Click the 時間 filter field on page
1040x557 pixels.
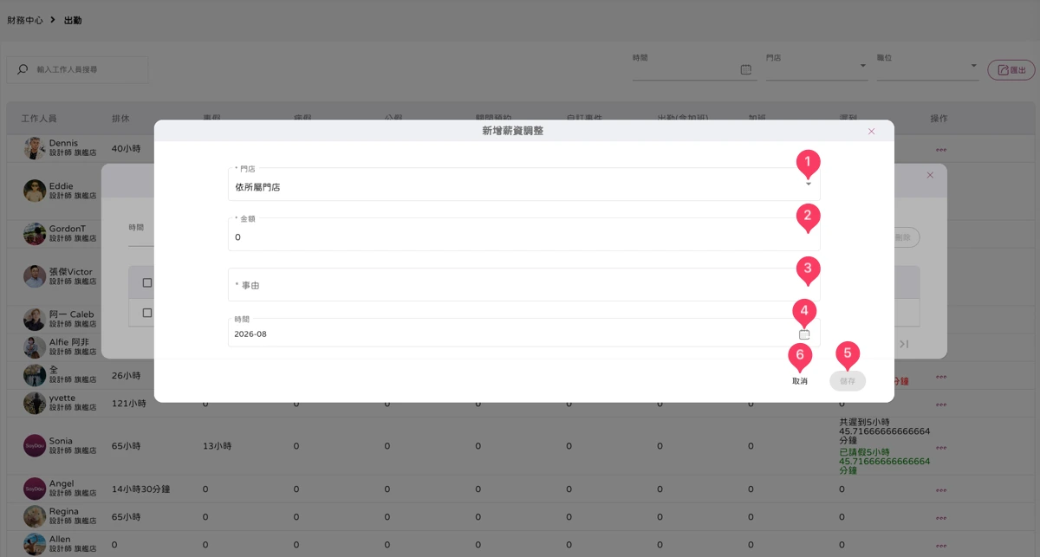tap(694, 68)
